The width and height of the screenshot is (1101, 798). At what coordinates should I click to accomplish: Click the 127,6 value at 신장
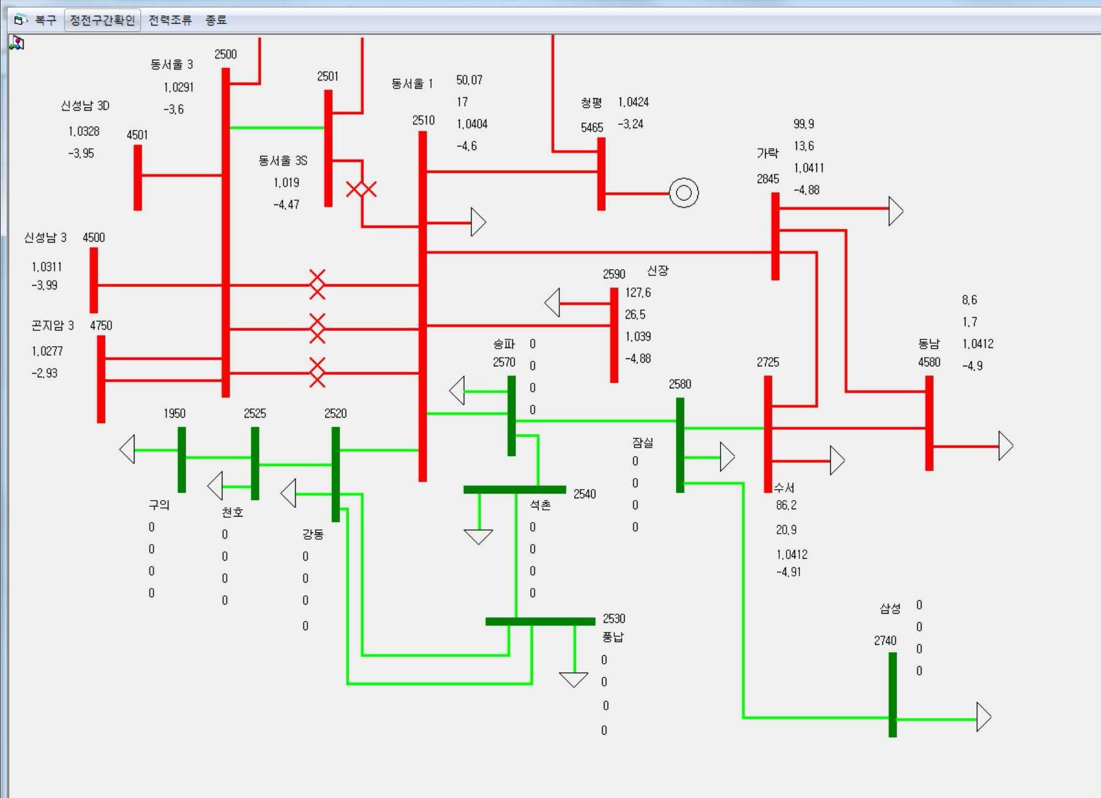pos(638,292)
